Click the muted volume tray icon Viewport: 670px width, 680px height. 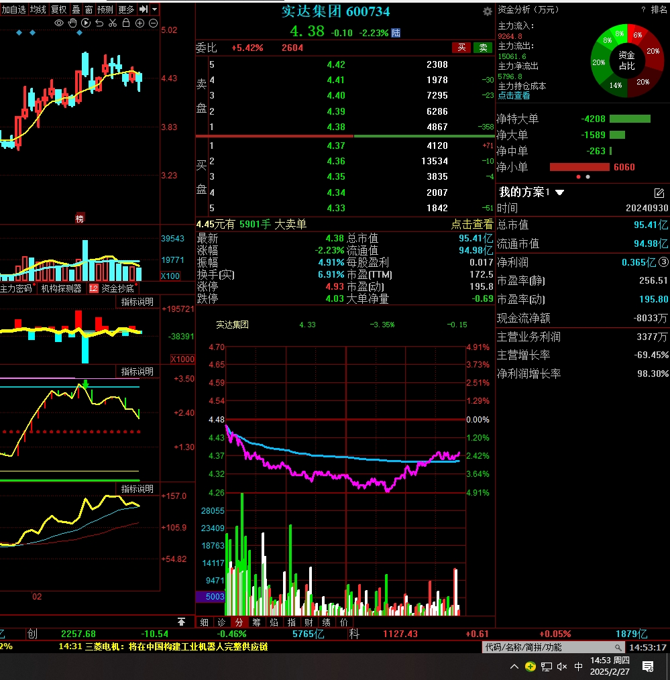pos(562,667)
